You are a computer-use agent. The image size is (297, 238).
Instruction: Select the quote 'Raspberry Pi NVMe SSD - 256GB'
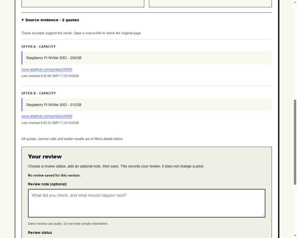54,58
